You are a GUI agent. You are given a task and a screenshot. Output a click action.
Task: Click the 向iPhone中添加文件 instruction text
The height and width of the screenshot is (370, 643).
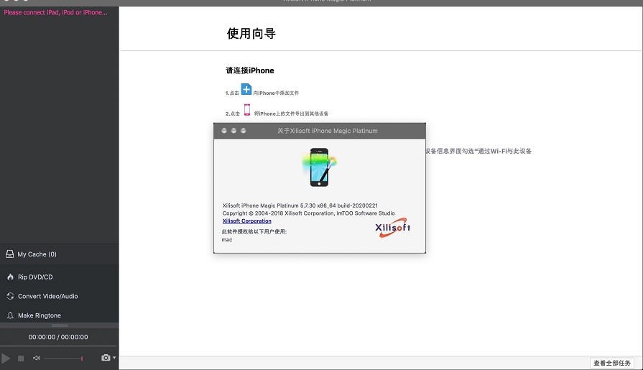pyautogui.click(x=276, y=93)
